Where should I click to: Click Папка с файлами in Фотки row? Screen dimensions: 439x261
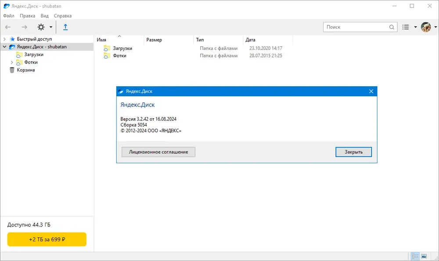[219, 56]
